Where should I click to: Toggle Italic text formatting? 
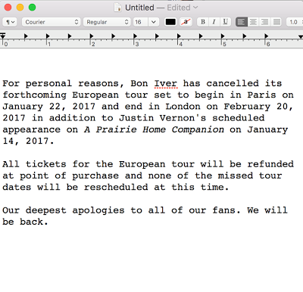coord(214,22)
